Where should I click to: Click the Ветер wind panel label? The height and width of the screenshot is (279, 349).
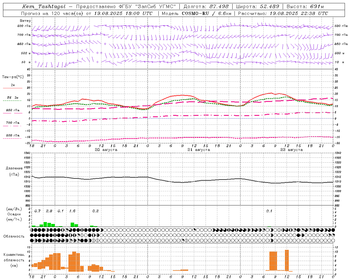pyautogui.click(x=25, y=21)
